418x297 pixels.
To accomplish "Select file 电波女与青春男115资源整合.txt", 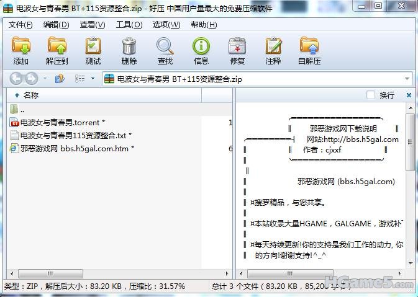I will point(76,135).
